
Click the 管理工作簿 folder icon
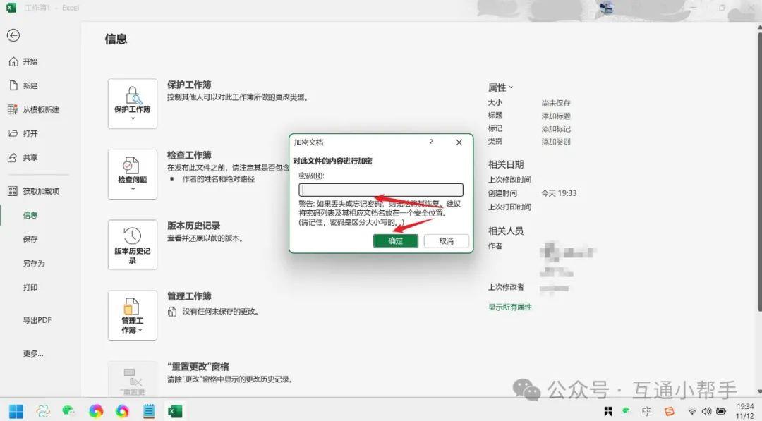pyautogui.click(x=132, y=305)
